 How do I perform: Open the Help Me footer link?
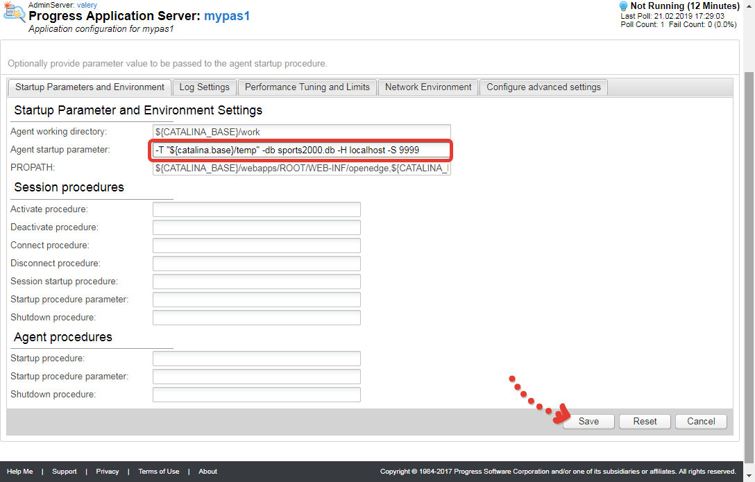click(x=19, y=472)
